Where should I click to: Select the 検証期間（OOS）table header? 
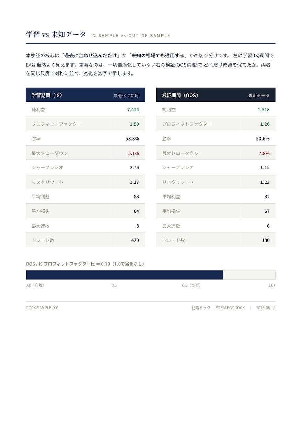click(x=216, y=95)
